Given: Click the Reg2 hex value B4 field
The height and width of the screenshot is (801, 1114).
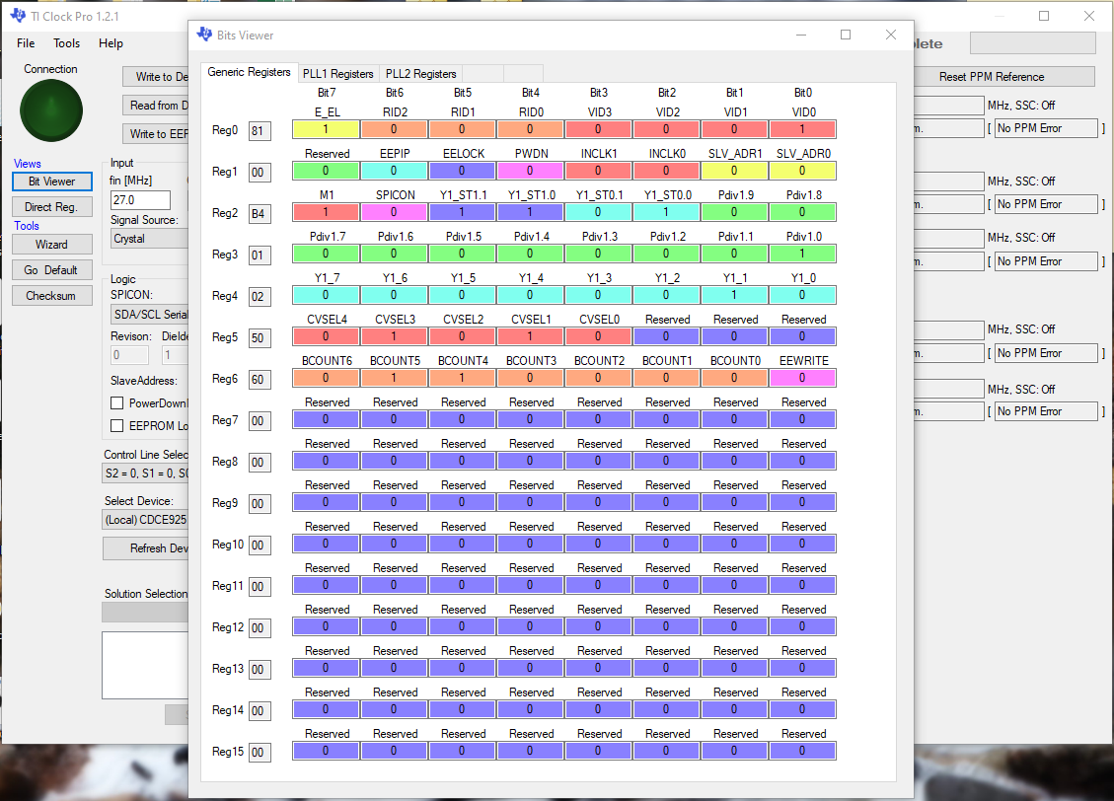Looking at the screenshot, I should pos(260,213).
